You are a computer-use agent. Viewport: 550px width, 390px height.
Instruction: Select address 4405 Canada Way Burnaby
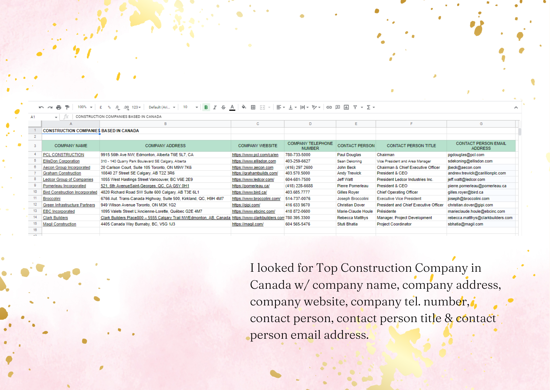point(165,224)
